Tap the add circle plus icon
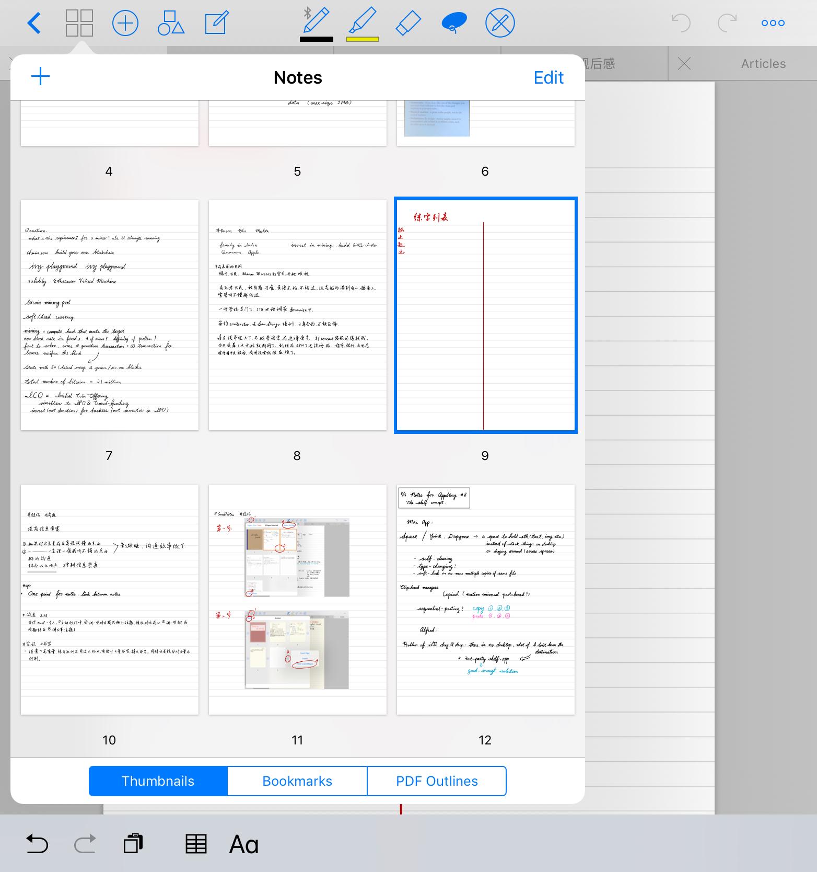817x872 pixels. click(x=125, y=24)
